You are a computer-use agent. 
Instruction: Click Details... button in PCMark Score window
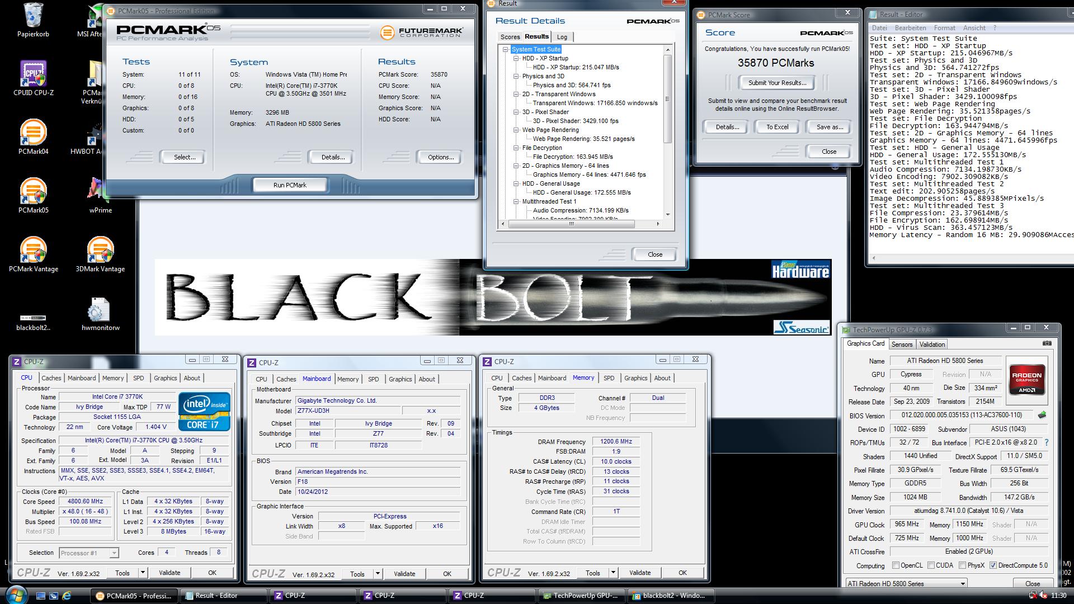point(727,127)
